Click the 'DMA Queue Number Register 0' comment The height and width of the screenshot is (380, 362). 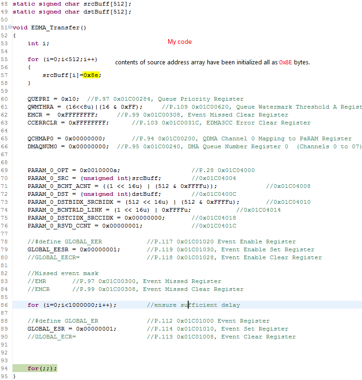coord(238,146)
